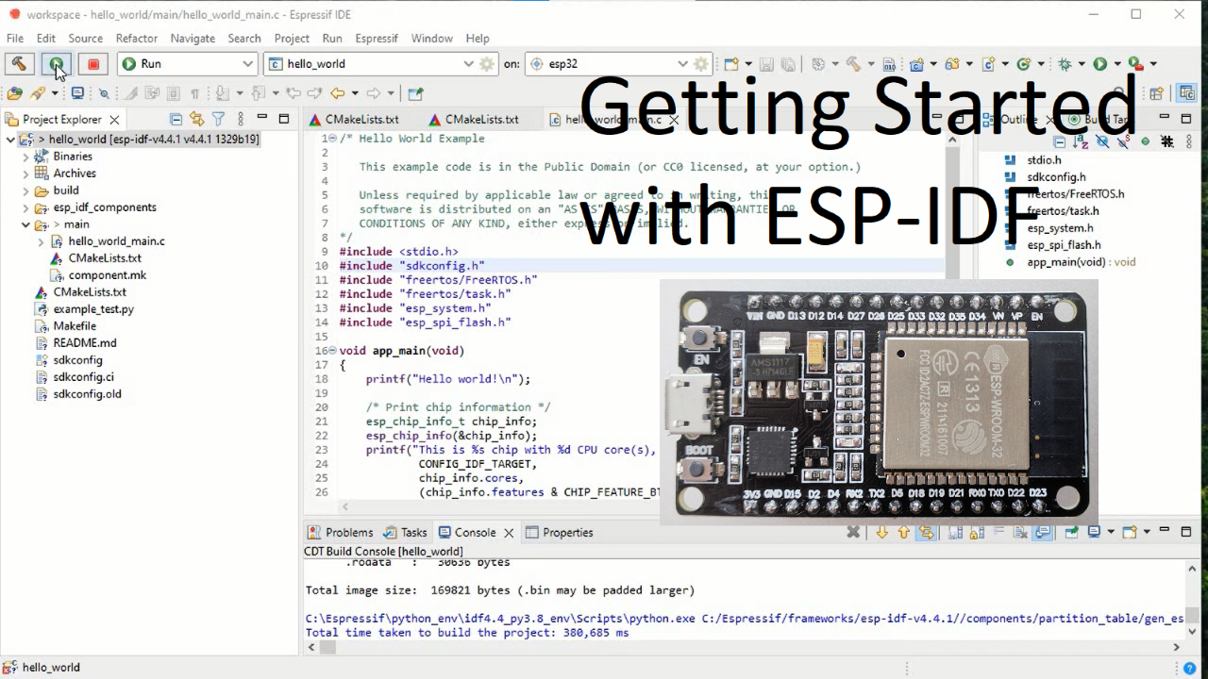Screen dimensions: 1208x679
Task: Maximize the Project Explorer panel
Action: 284,120
